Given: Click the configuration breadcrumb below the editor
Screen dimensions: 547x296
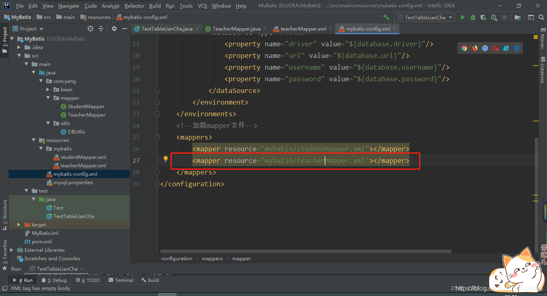Looking at the screenshot, I should pos(177,259).
